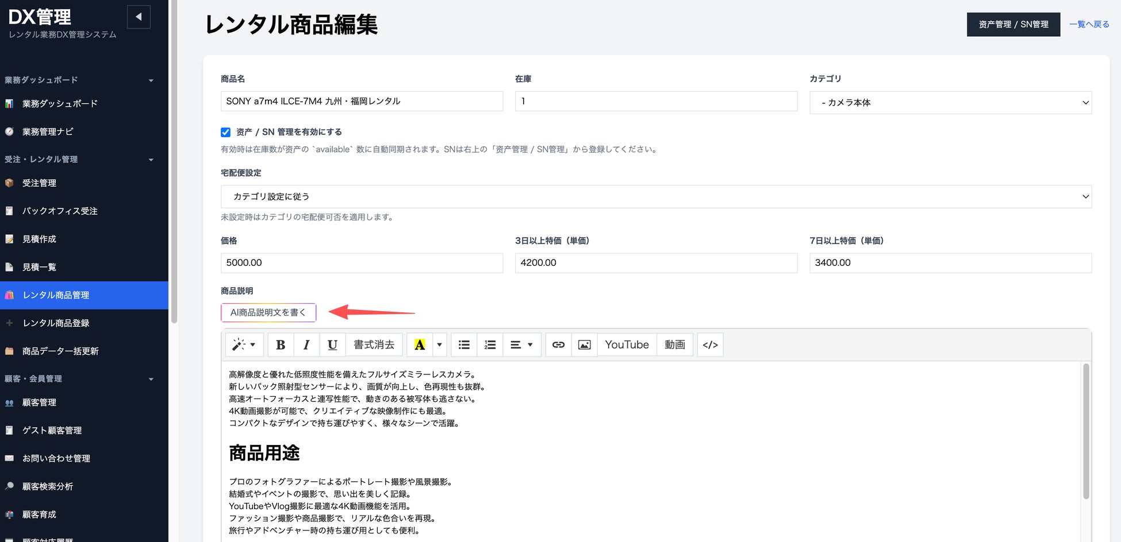Open バックオフィス受注 menu item
This screenshot has height=542, width=1121.
(x=60, y=211)
